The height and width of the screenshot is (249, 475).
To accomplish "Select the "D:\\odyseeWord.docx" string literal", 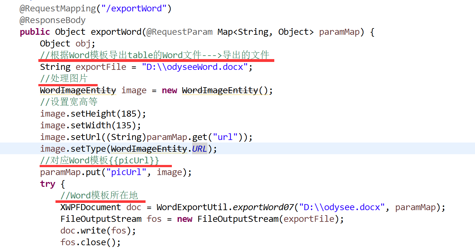I will coord(195,67).
